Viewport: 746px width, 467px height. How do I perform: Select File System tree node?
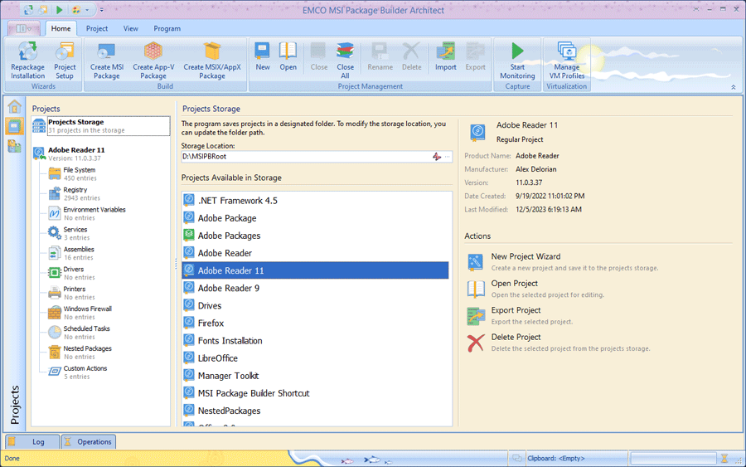pyautogui.click(x=80, y=173)
